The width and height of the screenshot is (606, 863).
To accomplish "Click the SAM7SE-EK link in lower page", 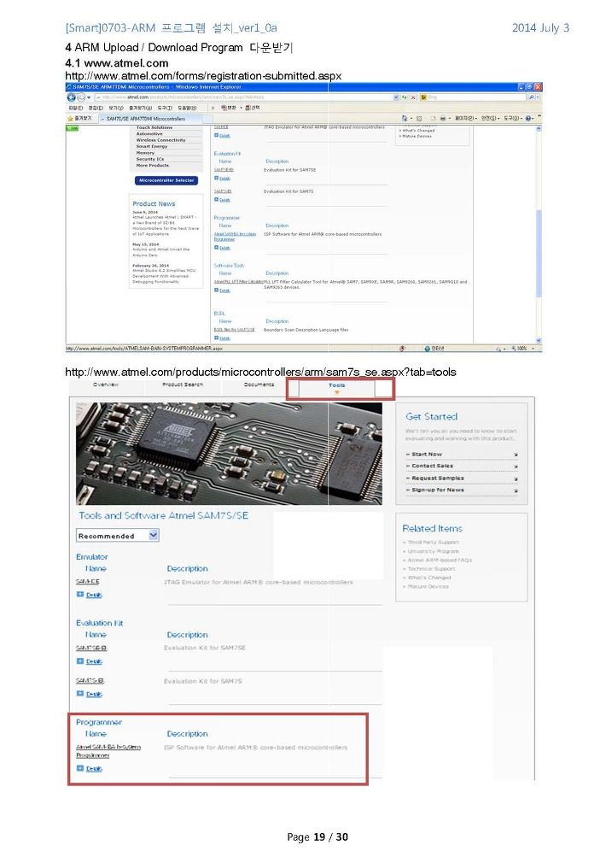I will click(x=91, y=648).
